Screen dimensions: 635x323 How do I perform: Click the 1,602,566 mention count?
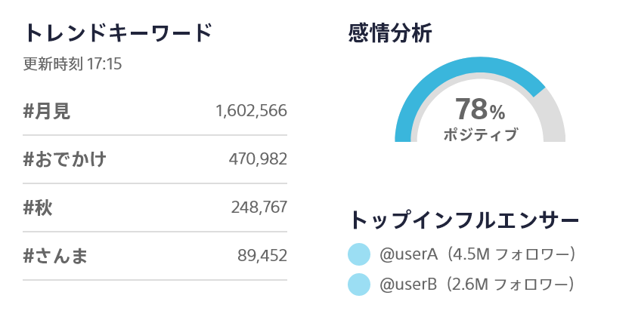pyautogui.click(x=251, y=111)
